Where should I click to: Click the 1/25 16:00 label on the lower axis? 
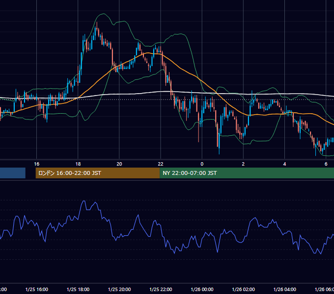(37, 289)
